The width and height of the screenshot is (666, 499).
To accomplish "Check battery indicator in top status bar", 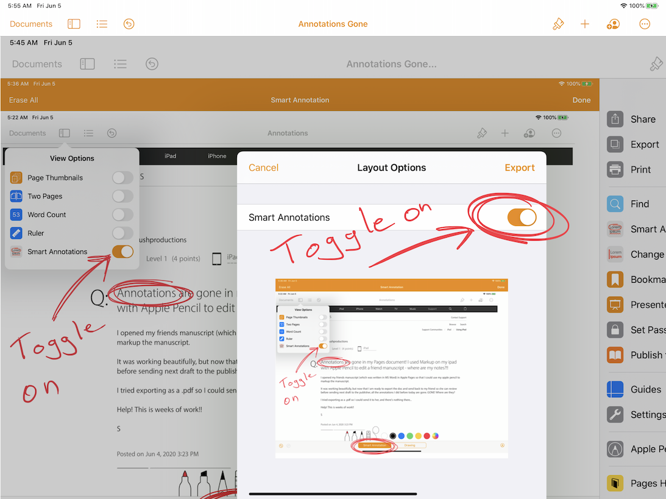I will [652, 5].
